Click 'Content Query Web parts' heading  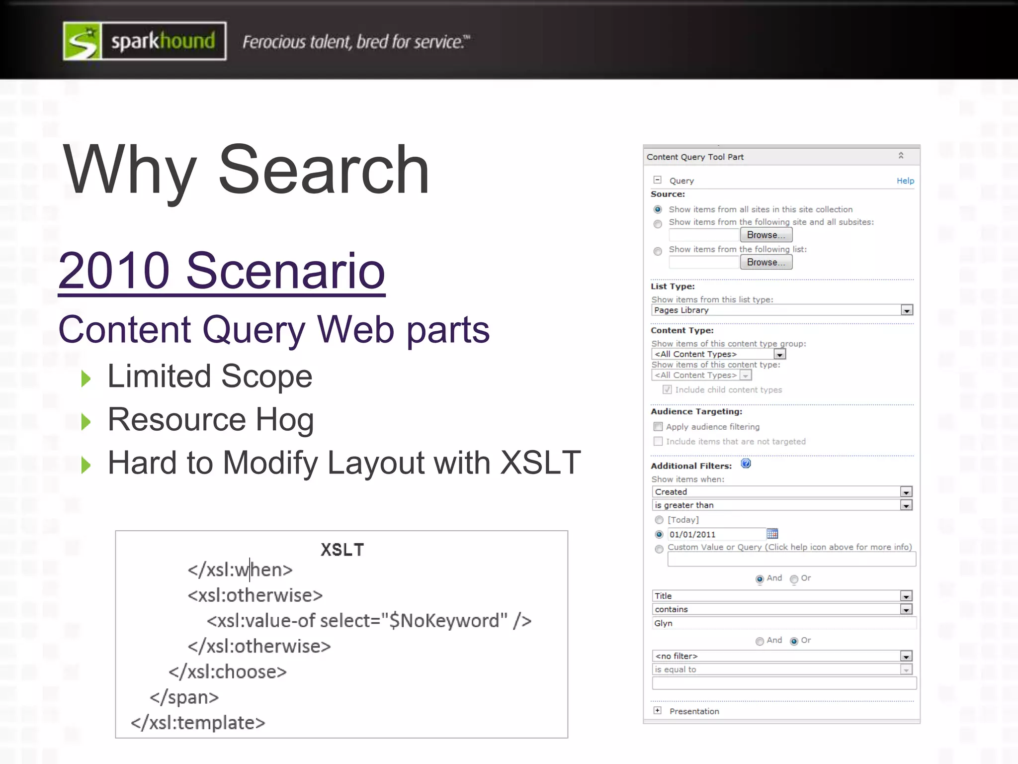(x=274, y=330)
